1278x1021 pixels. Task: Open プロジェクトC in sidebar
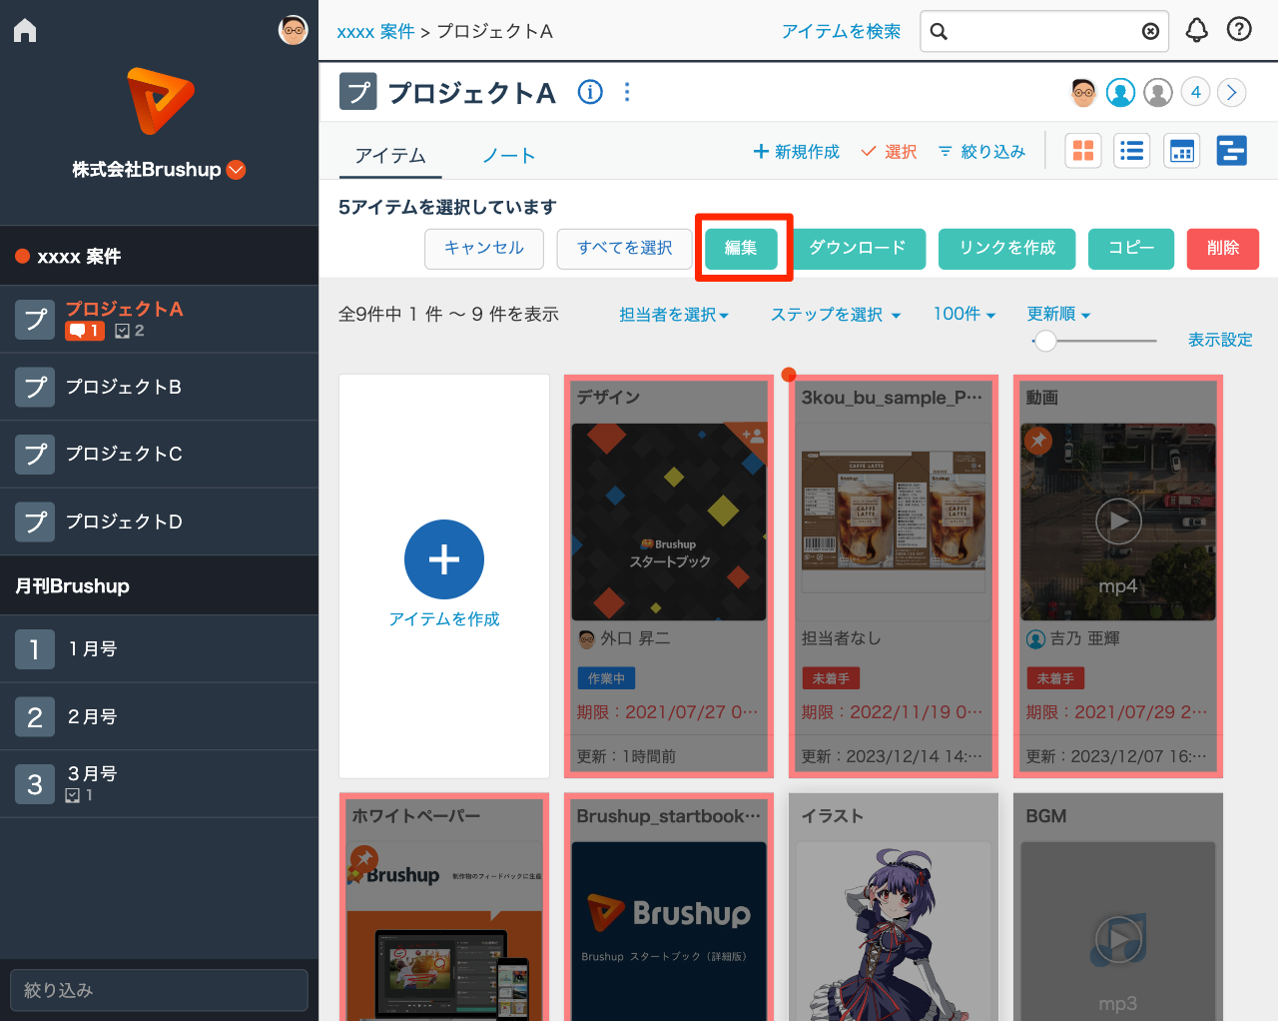click(160, 454)
